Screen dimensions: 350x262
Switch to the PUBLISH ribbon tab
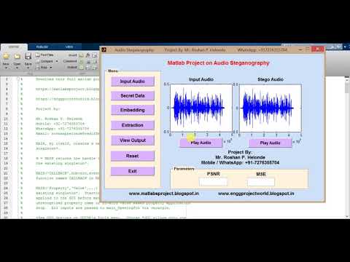(42, 47)
